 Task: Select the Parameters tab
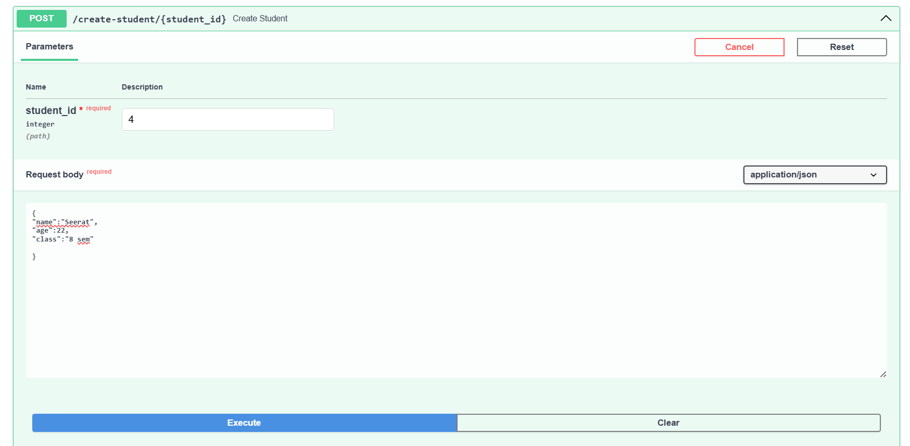pos(49,47)
